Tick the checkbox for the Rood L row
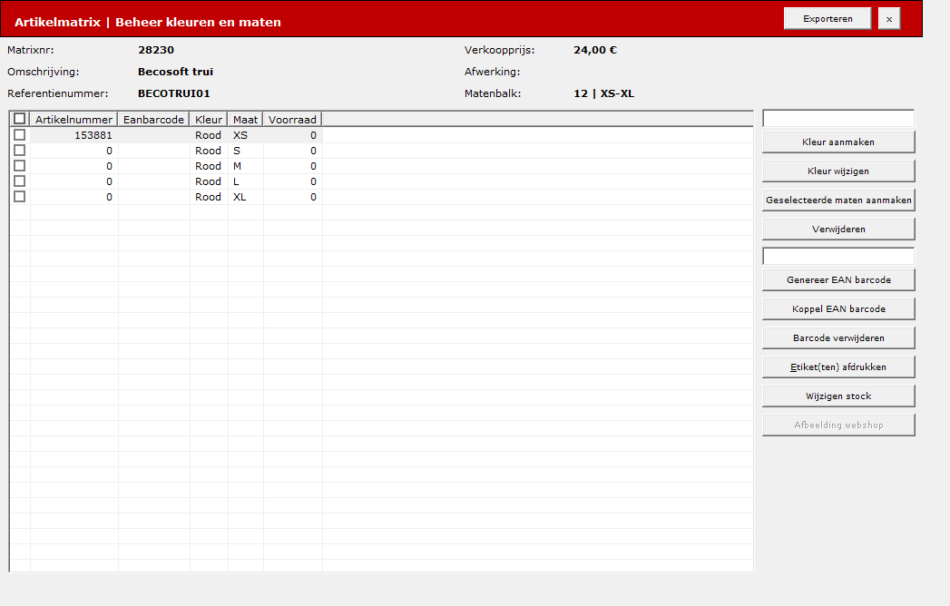This screenshot has height=606, width=950. click(x=19, y=181)
